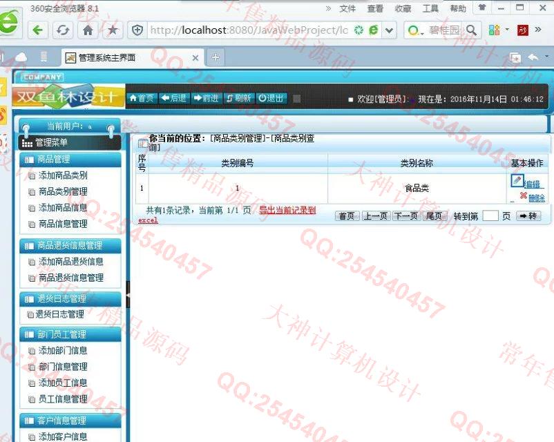Open 部门信息管理 in sidebar

tap(63, 367)
